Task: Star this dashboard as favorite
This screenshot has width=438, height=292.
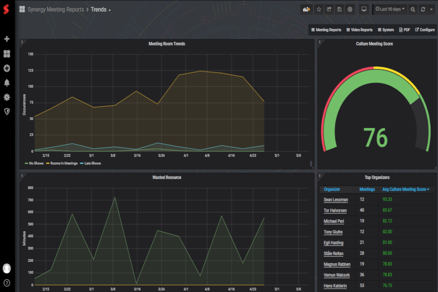Action: point(319,9)
